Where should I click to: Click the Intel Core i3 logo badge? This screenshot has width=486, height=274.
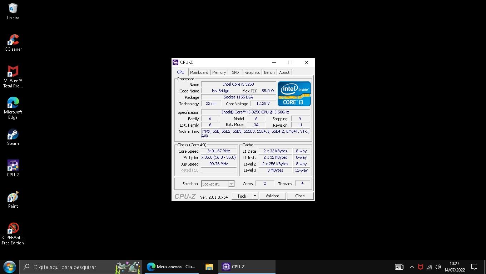coord(294,94)
